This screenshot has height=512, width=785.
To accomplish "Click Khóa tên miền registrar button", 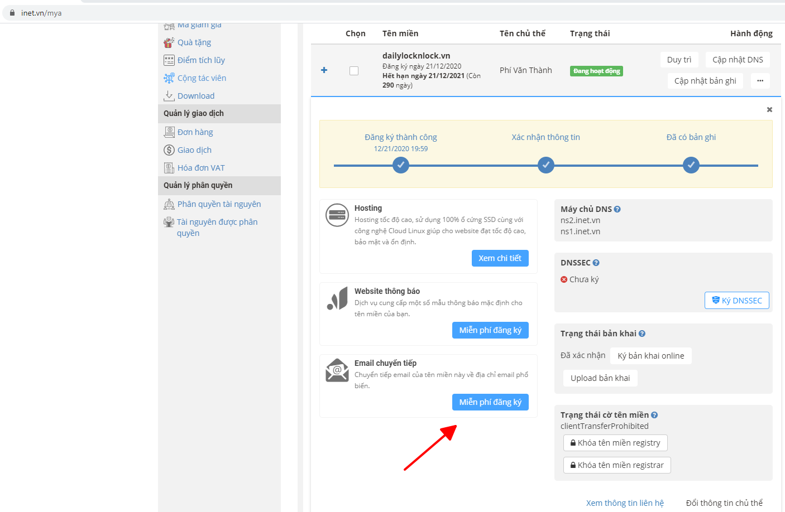I will pos(617,465).
